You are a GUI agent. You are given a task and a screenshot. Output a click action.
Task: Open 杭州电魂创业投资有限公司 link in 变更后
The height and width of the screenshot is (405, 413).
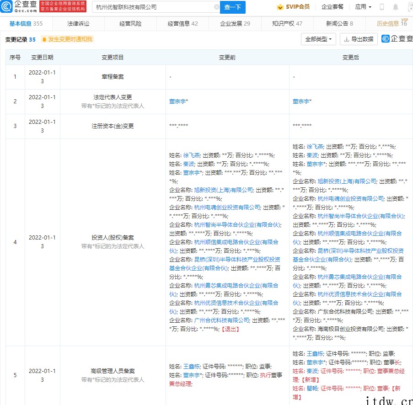click(x=351, y=199)
